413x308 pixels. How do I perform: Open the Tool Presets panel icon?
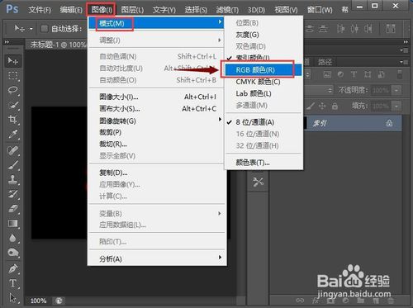pos(258,182)
